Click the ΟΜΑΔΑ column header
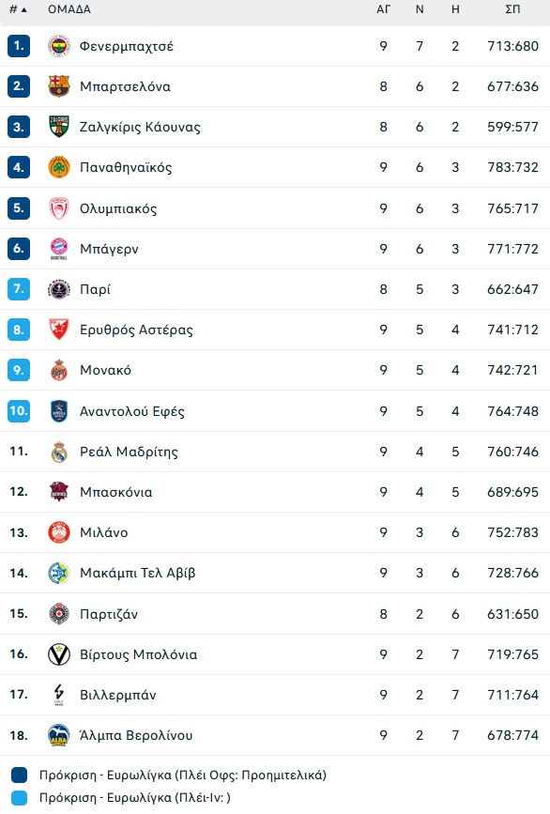550x814 pixels. coord(69,9)
